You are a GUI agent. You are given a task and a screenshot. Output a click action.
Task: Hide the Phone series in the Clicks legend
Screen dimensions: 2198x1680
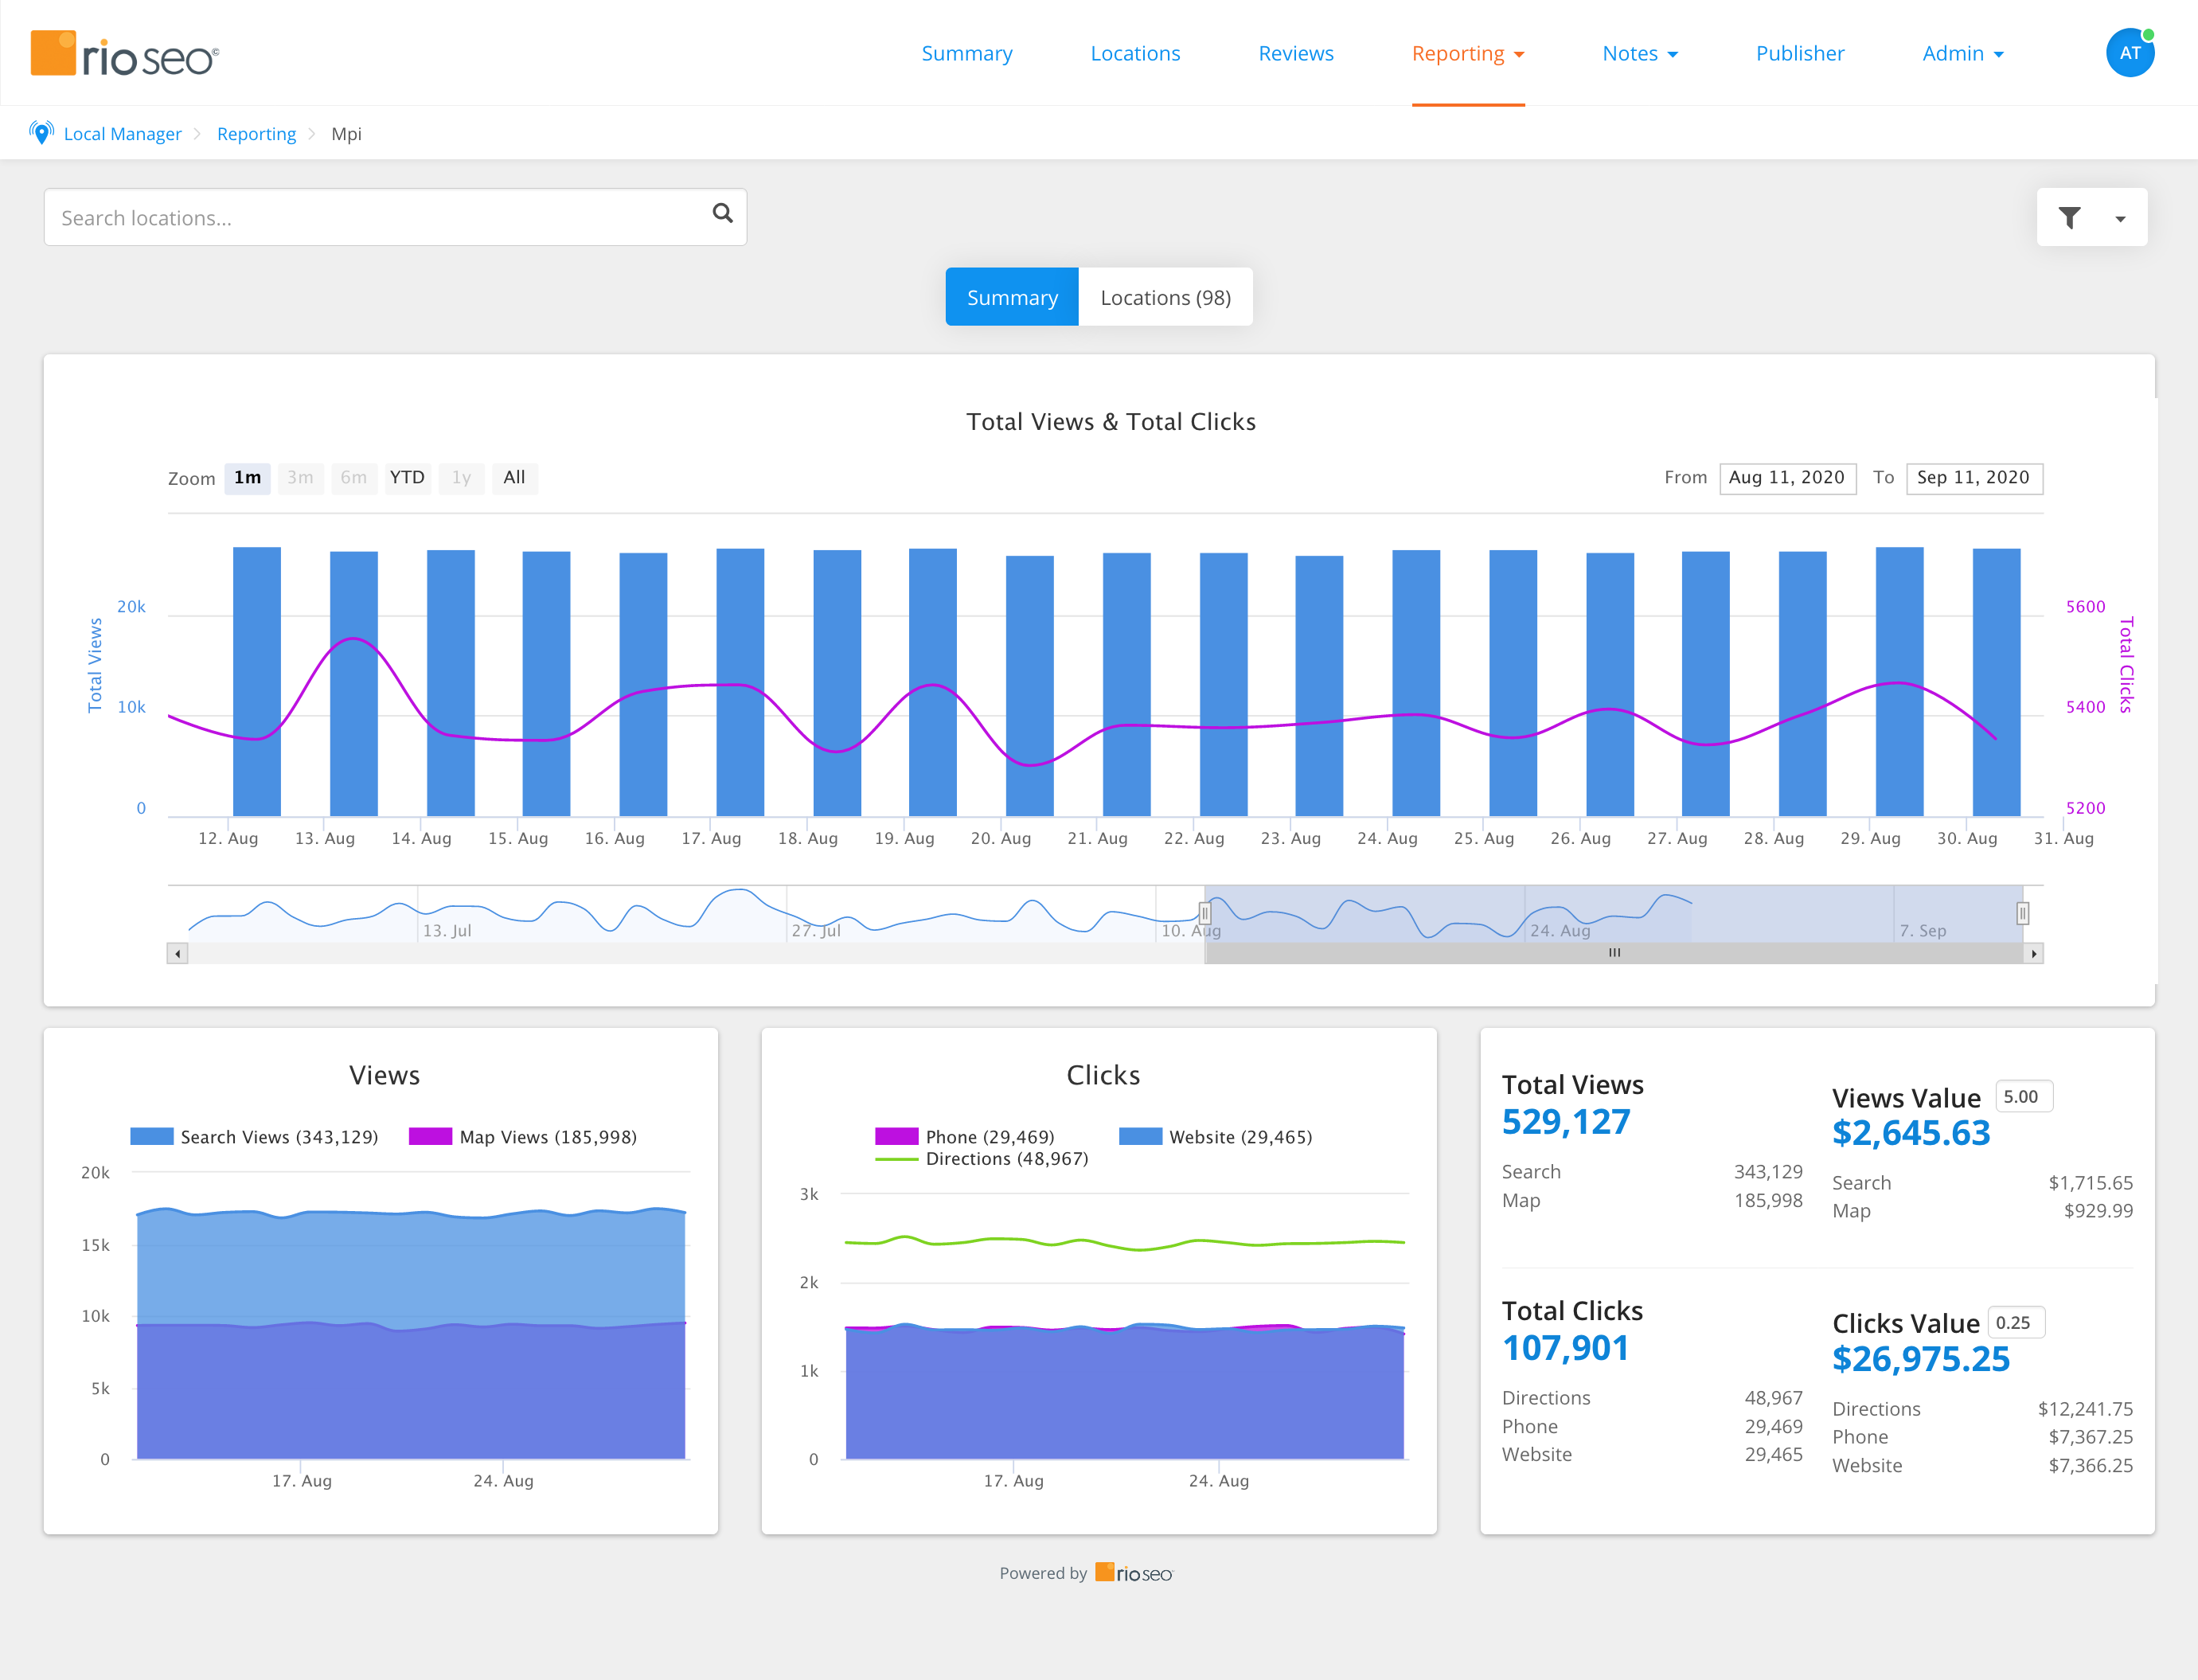[988, 1136]
